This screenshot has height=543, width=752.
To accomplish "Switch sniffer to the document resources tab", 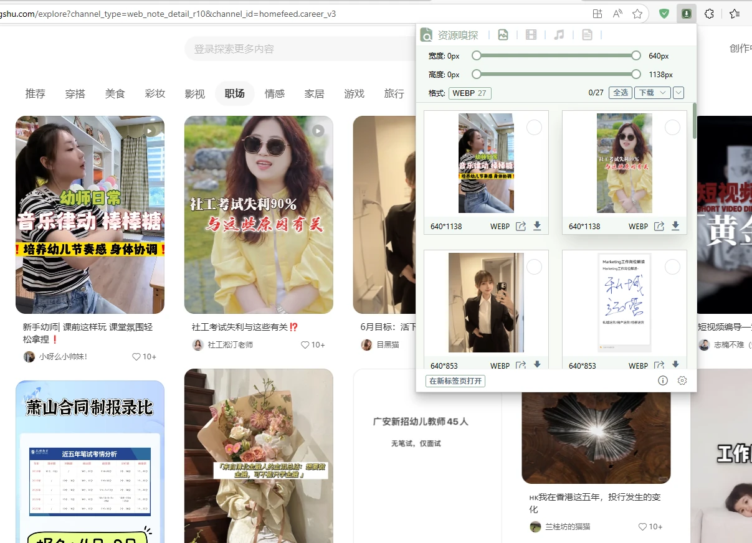I will pos(587,35).
